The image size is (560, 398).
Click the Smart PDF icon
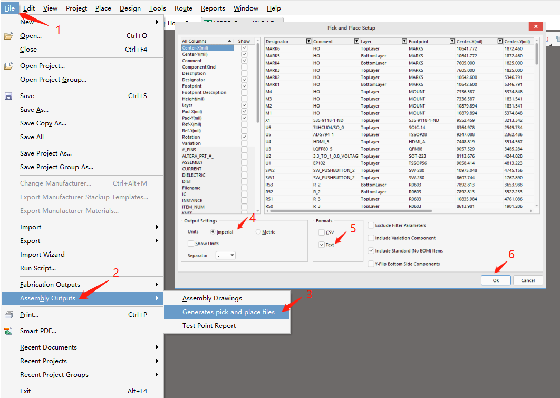click(x=8, y=331)
